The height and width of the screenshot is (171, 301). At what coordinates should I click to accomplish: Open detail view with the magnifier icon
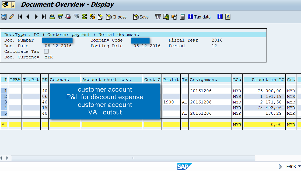(4, 17)
